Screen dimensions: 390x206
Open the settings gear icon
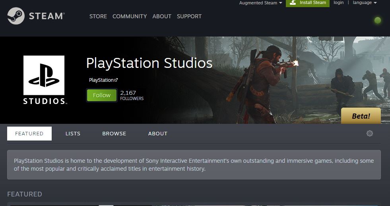click(370, 133)
